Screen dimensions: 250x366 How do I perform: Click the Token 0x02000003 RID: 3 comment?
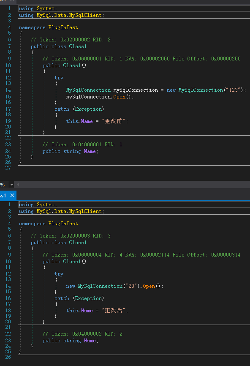click(71, 236)
